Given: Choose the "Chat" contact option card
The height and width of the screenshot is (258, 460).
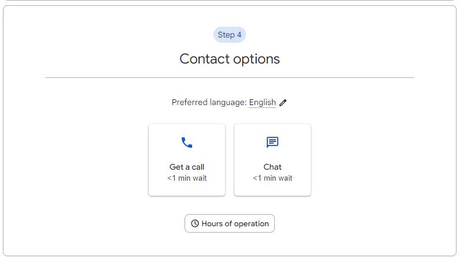Looking at the screenshot, I should pyautogui.click(x=273, y=160).
